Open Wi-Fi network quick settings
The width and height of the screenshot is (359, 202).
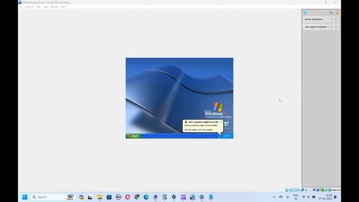(303, 197)
